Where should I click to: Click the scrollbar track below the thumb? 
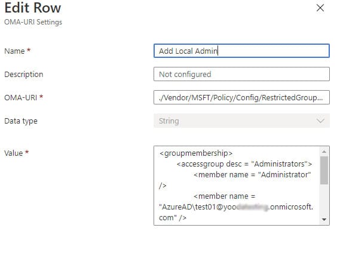click(x=324, y=200)
